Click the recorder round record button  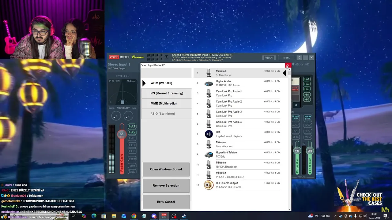pyautogui.click(x=296, y=105)
